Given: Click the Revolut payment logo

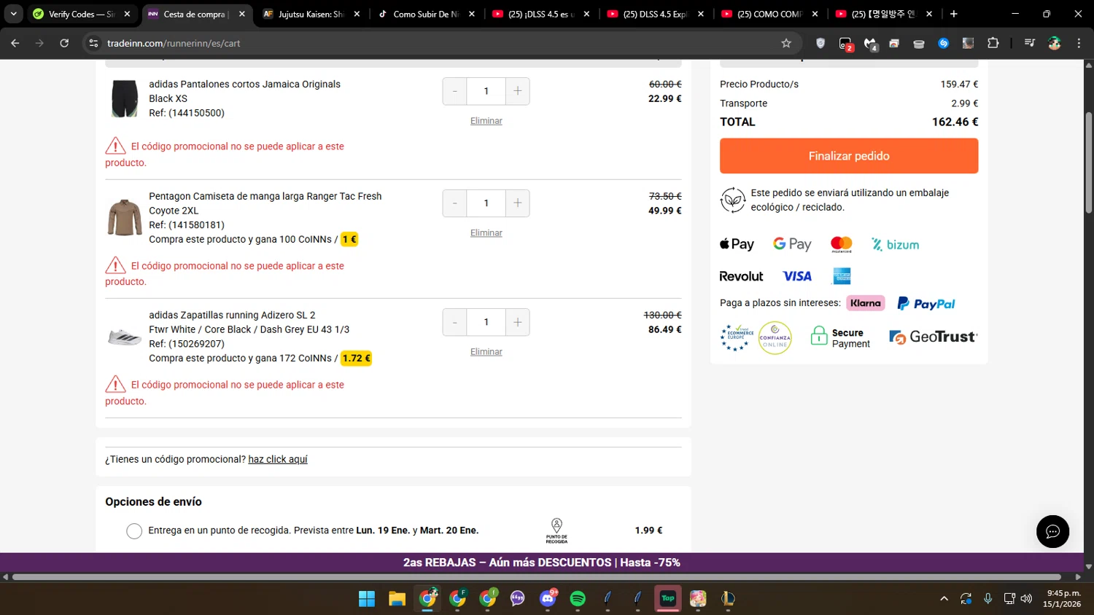Looking at the screenshot, I should coord(741,276).
